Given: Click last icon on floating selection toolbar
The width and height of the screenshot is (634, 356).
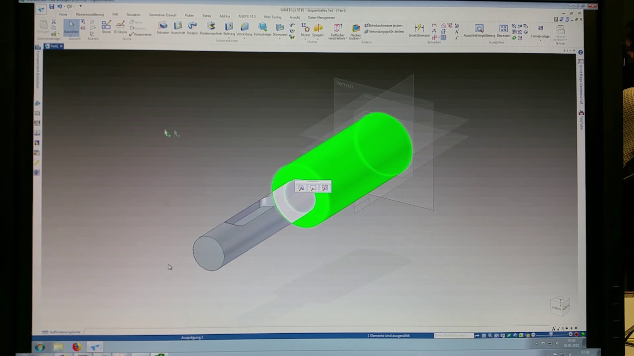Looking at the screenshot, I should [324, 188].
